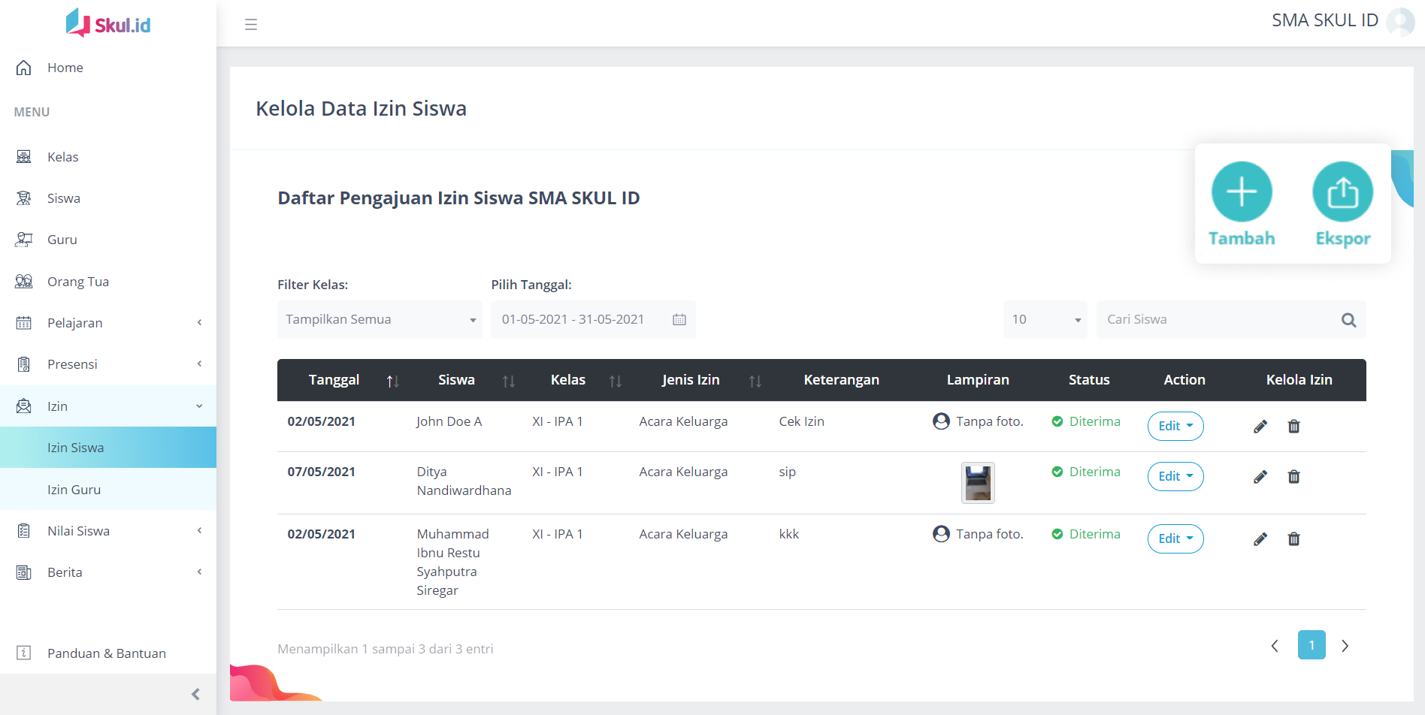Open Izin Guru in sidebar
1425x715 pixels.
click(74, 490)
